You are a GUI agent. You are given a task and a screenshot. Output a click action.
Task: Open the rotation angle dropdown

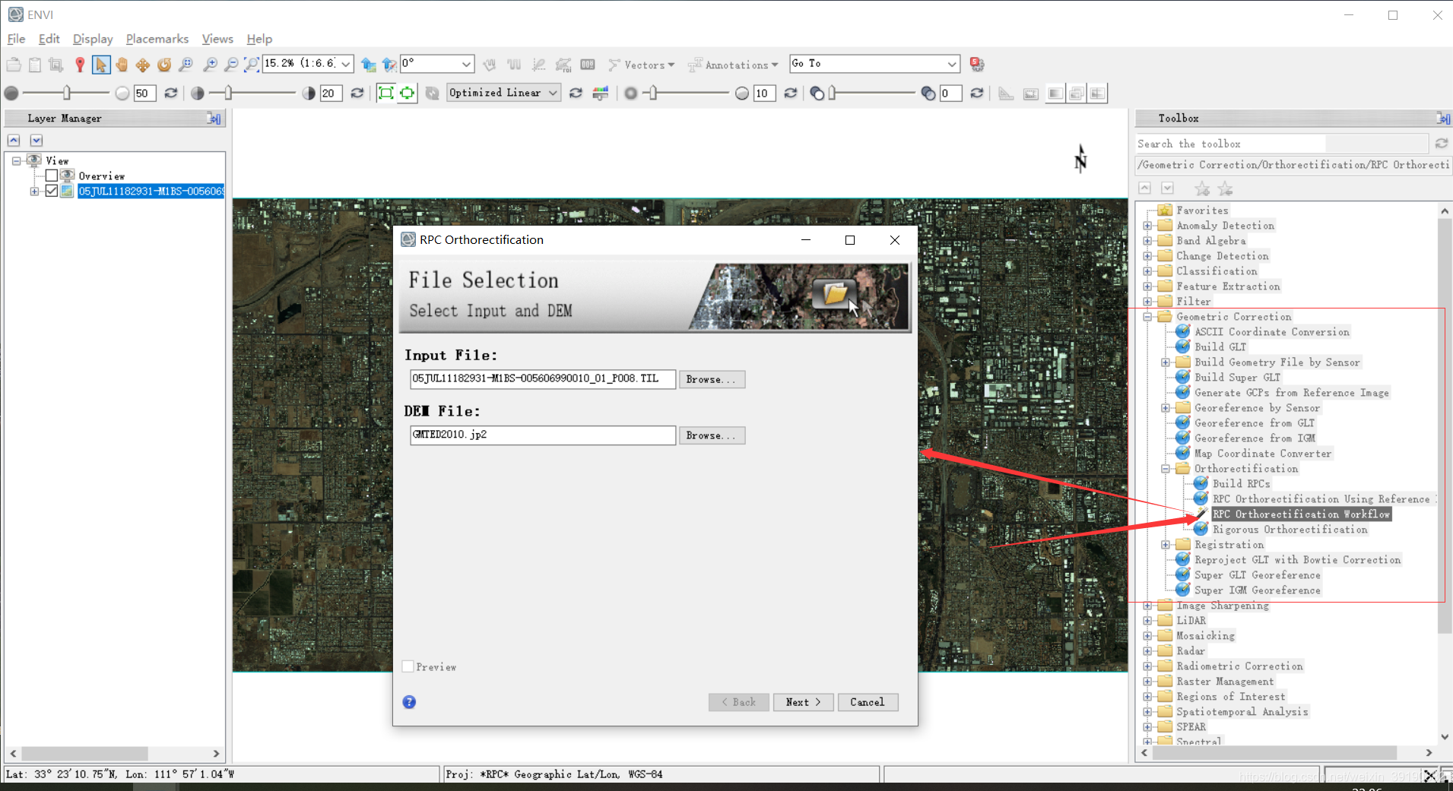tap(466, 64)
